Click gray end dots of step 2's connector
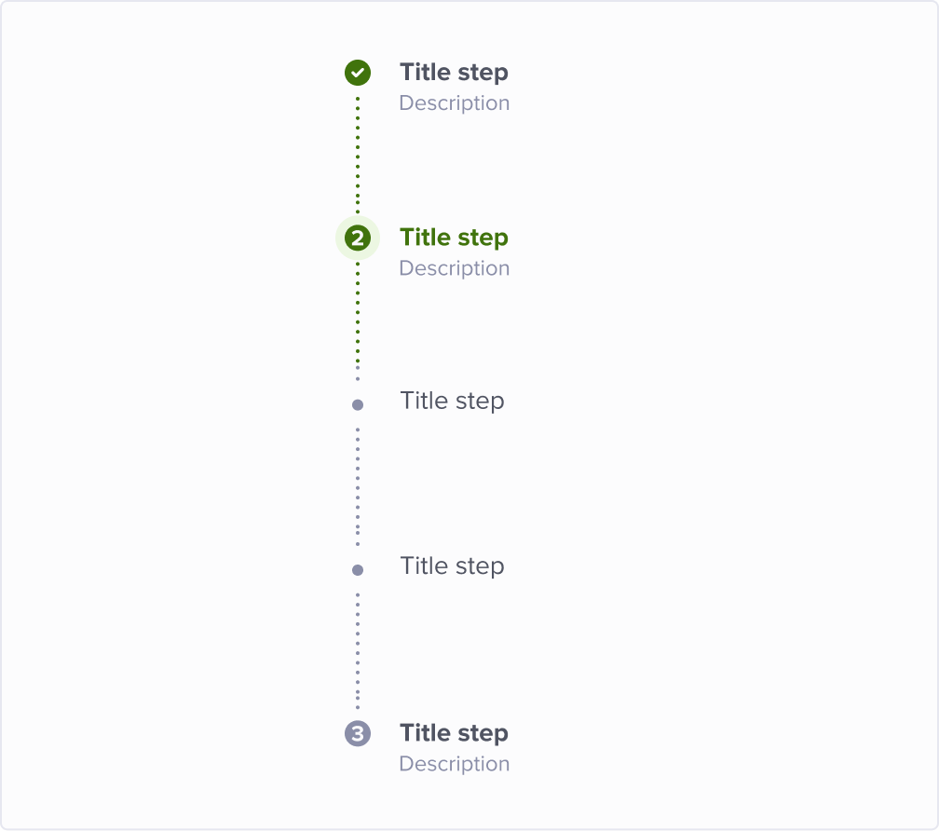The height and width of the screenshot is (831, 939). click(x=358, y=375)
